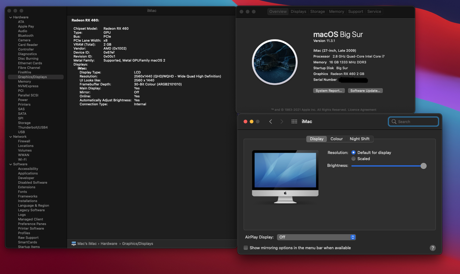Switch to the Service tab

tap(374, 12)
